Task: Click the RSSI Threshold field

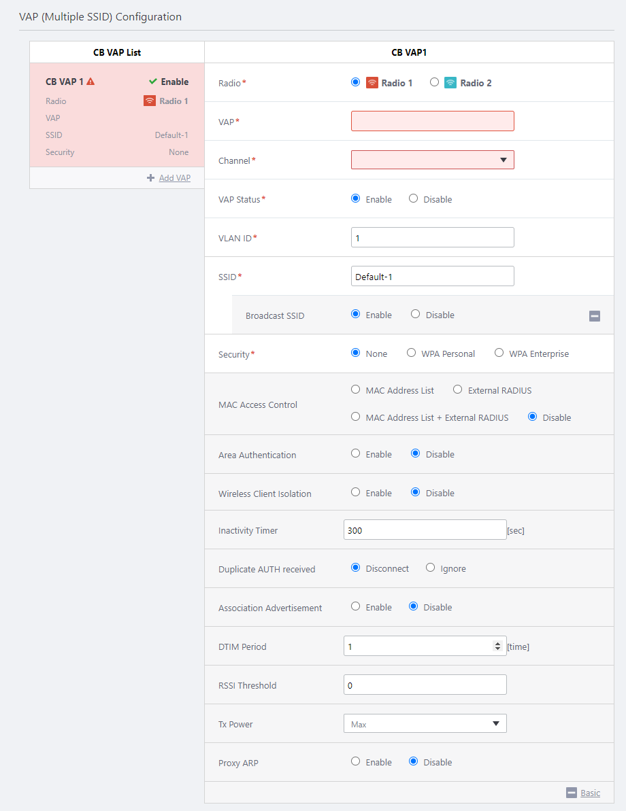Action: click(425, 685)
